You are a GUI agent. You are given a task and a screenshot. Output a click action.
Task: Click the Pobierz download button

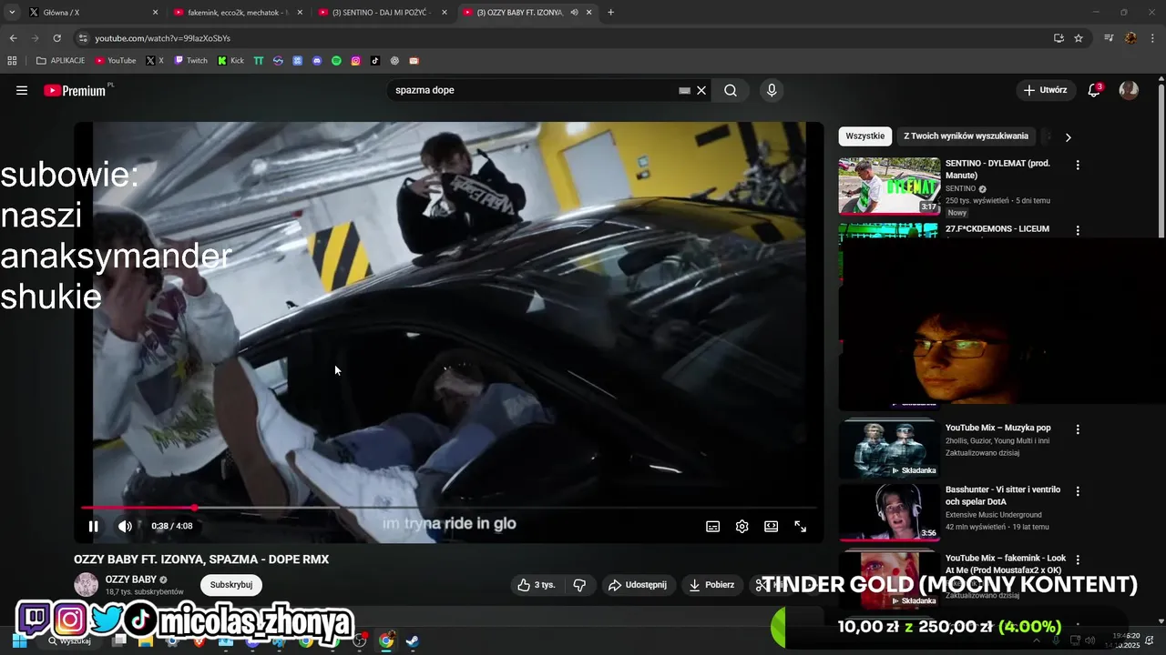712,585
